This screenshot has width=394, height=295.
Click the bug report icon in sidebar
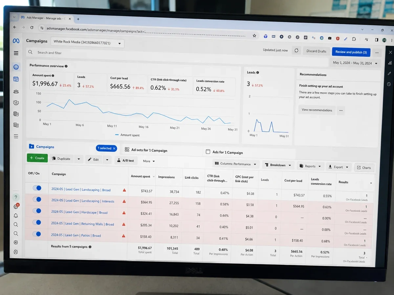16,252
